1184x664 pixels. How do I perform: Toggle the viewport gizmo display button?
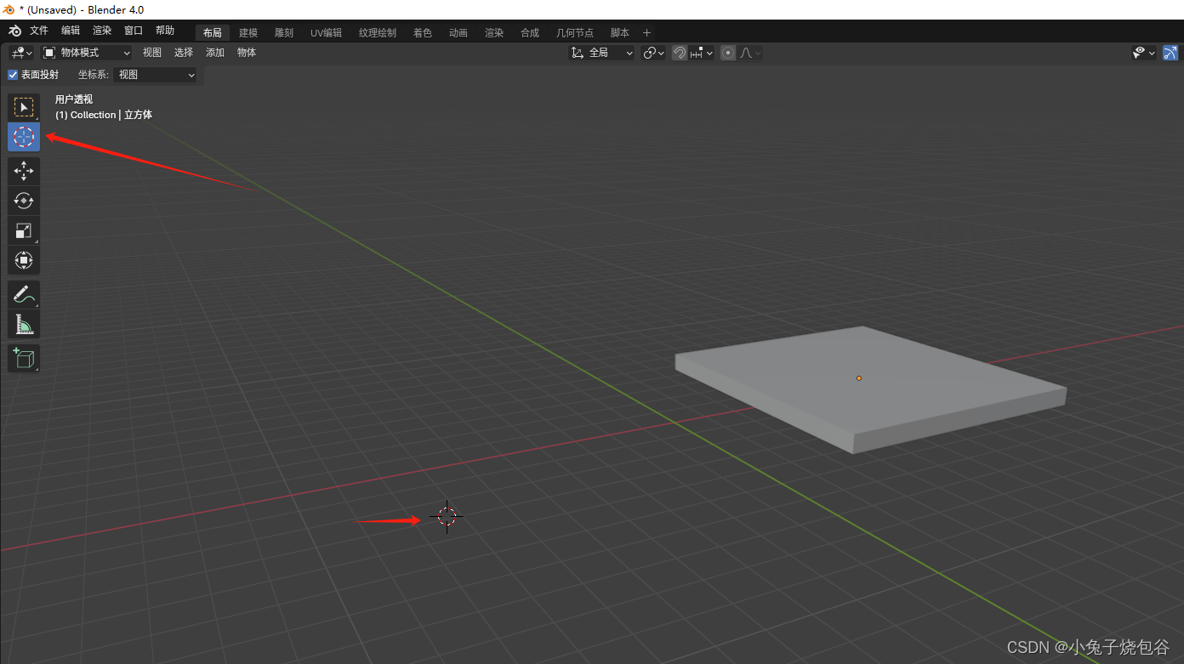[1170, 53]
